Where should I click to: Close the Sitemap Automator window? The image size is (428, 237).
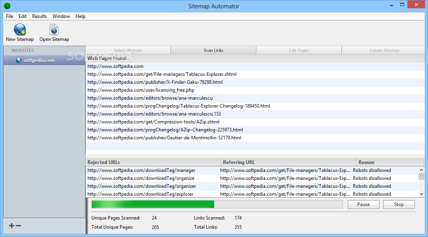(416, 5)
